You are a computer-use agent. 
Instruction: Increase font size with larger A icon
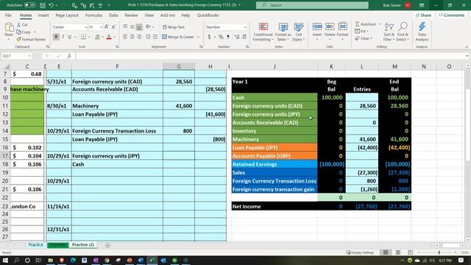pyautogui.click(x=107, y=27)
